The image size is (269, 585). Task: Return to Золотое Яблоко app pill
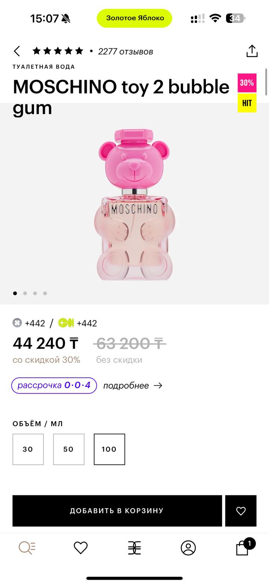click(134, 18)
